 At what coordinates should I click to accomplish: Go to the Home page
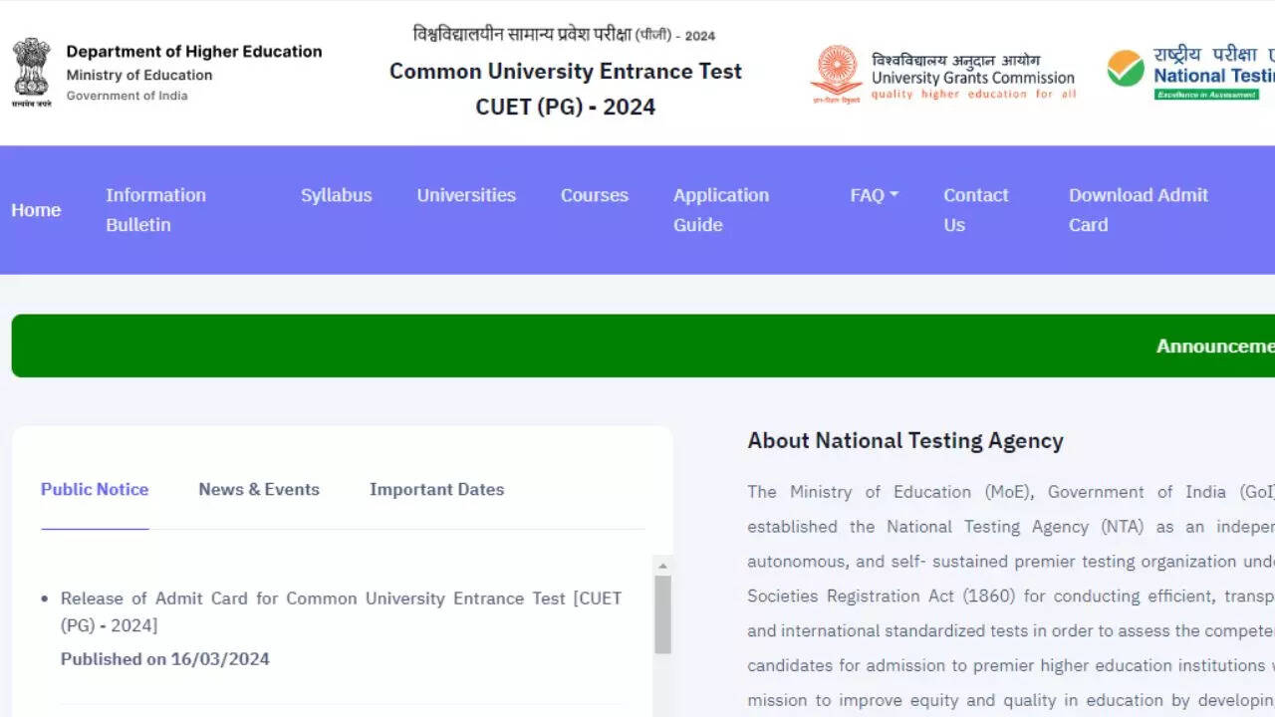(36, 210)
